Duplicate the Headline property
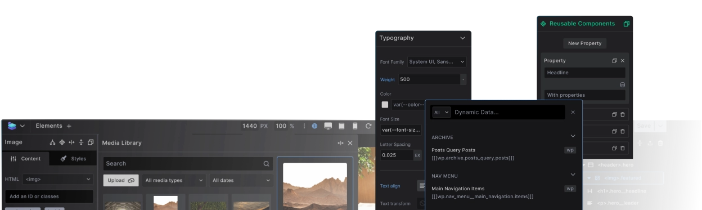702x210 pixels. point(615,60)
